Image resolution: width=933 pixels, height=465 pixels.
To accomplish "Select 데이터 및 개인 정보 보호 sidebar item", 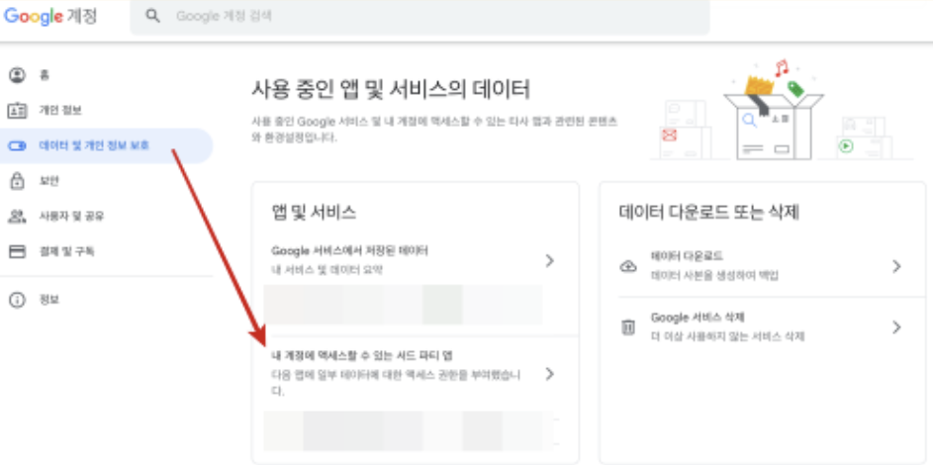I will click(x=107, y=145).
